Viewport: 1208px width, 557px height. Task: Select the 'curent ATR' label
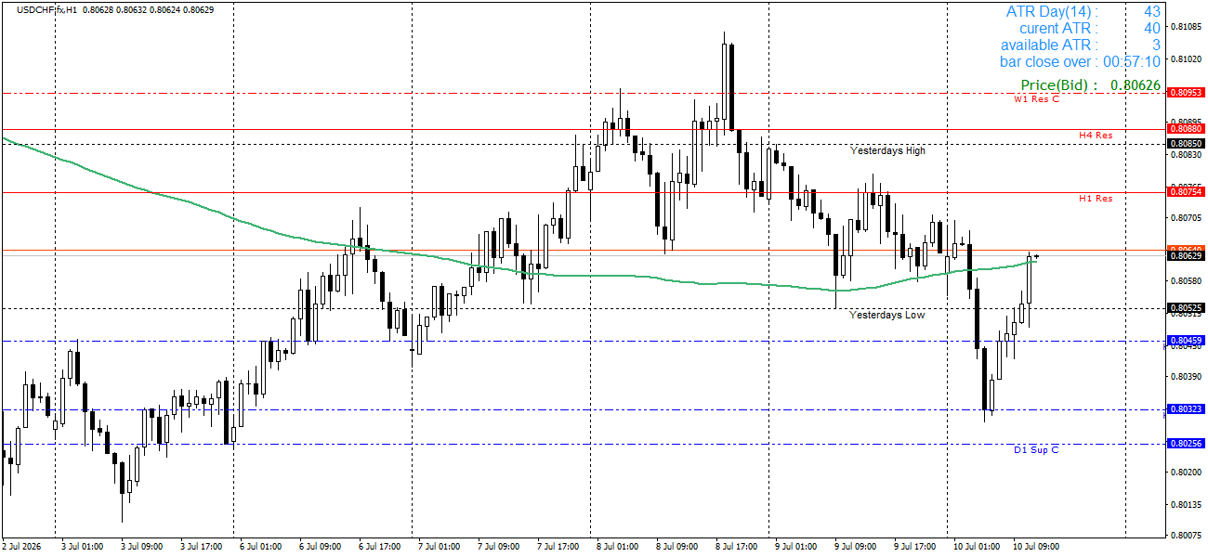click(x=1058, y=29)
